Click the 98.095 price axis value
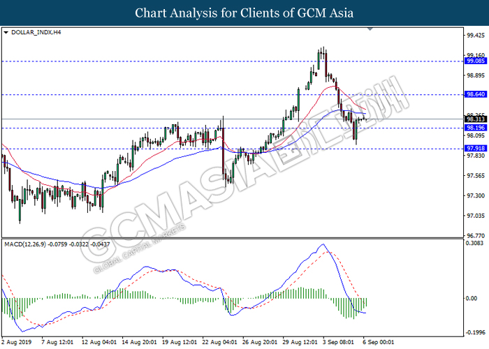 point(476,135)
